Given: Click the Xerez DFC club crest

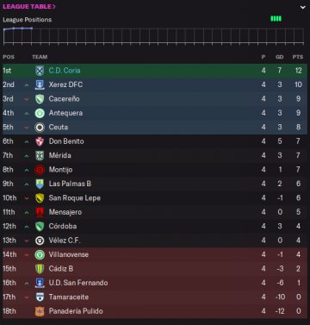Looking at the screenshot, I should click(40, 84).
